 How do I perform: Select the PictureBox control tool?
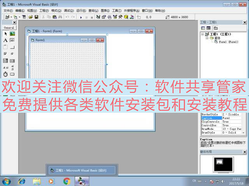pyautogui.click(x=12, y=34)
